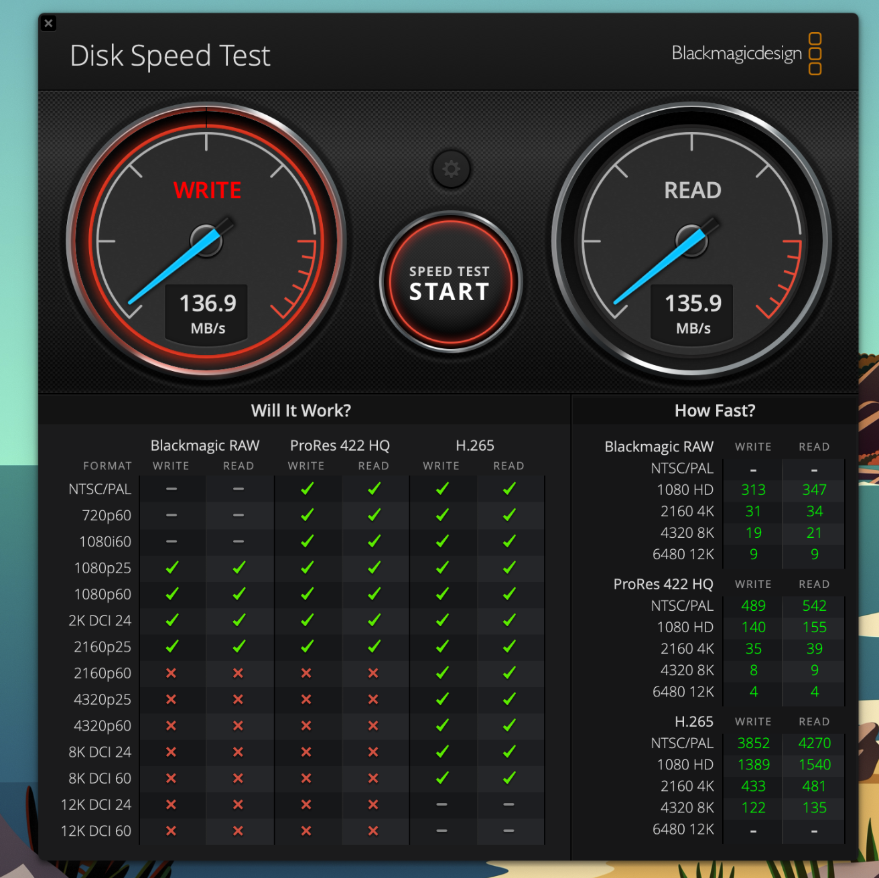Click H.265 section heading in How Fast panel

point(694,722)
